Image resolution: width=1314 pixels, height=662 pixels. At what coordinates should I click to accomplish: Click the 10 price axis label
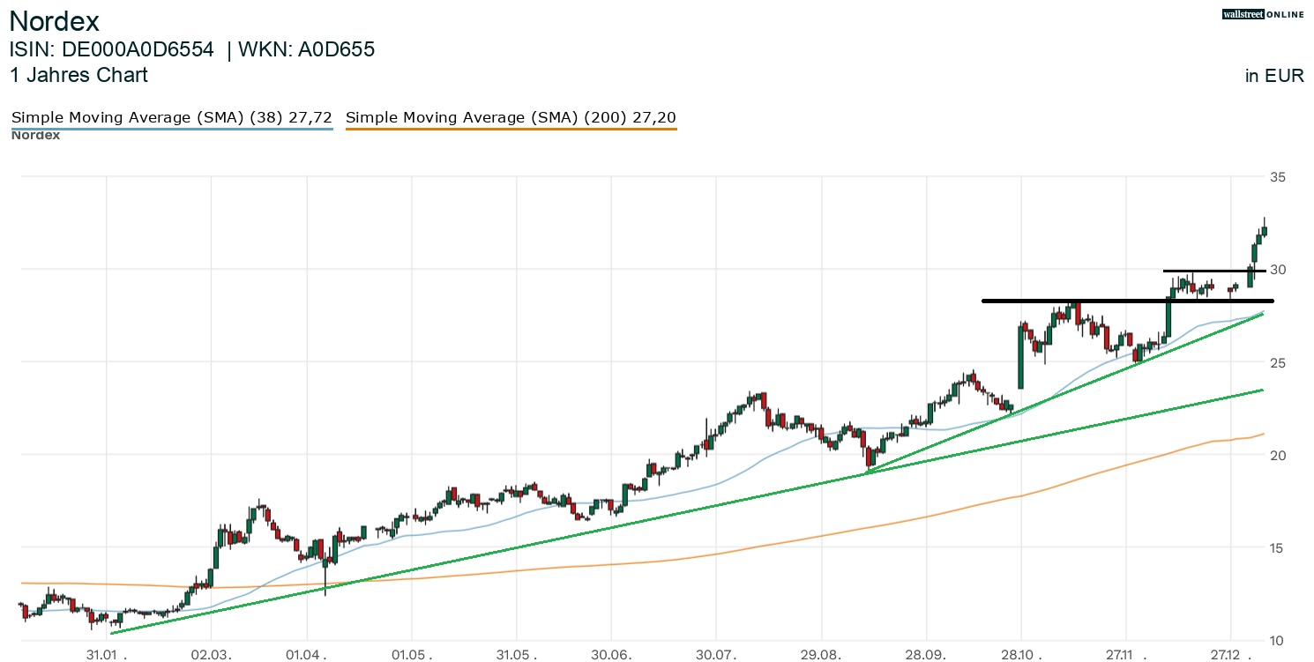coord(1278,640)
